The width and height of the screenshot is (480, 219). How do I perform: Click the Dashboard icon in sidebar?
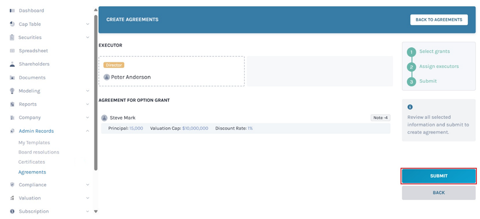(12, 11)
